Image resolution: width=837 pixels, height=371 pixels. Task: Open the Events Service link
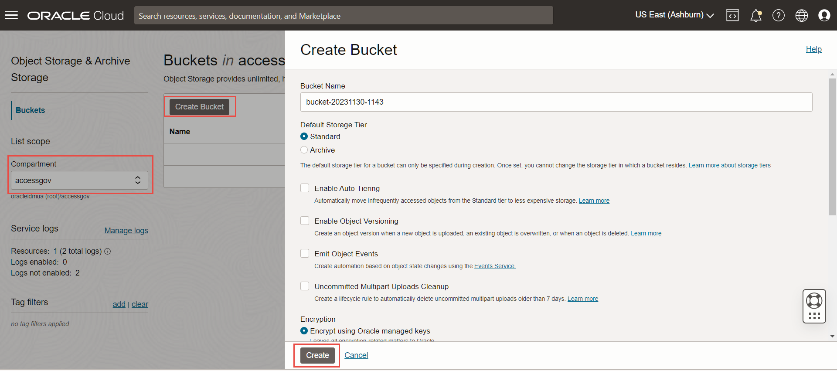pyautogui.click(x=495, y=266)
